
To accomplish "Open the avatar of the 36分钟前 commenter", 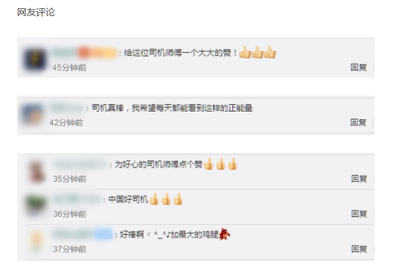I will point(36,206).
